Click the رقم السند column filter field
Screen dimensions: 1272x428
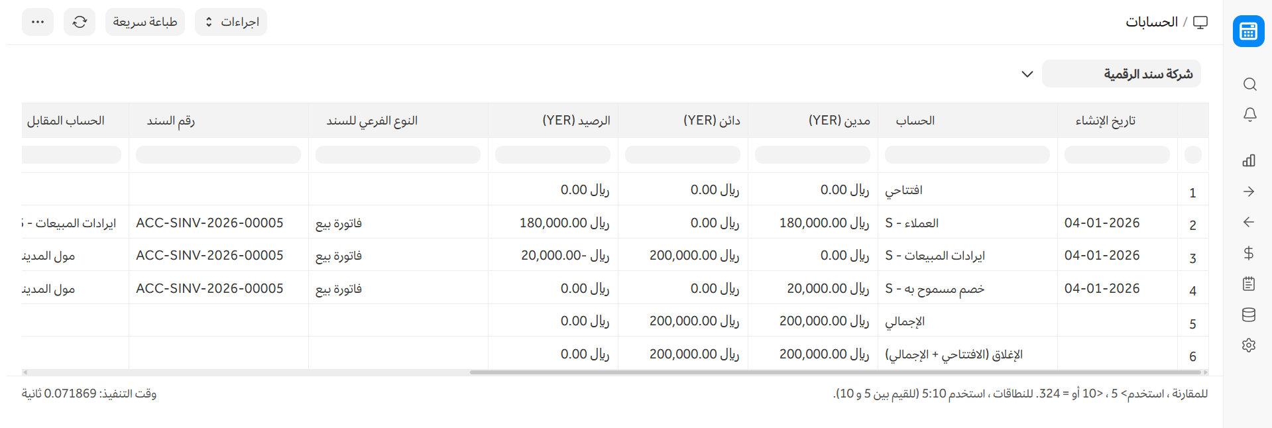point(218,155)
